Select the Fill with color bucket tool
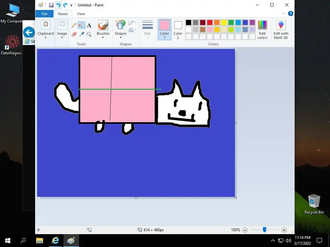330x247 pixels. (82, 25)
